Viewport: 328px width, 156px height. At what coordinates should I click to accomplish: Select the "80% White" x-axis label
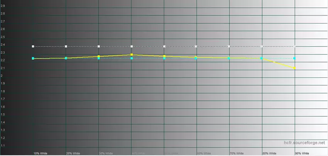tap(270, 153)
